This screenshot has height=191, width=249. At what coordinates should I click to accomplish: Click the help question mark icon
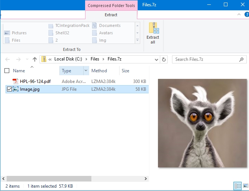tap(247, 14)
